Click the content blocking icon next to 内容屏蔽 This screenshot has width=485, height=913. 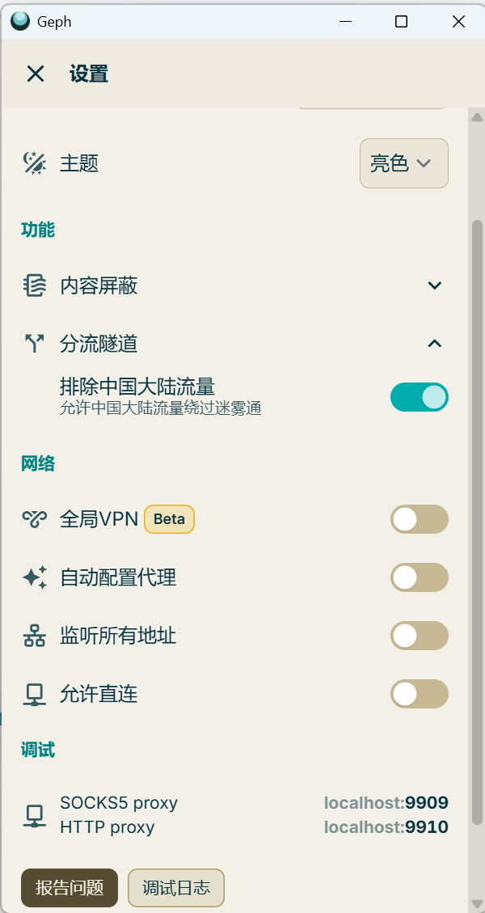click(x=34, y=285)
